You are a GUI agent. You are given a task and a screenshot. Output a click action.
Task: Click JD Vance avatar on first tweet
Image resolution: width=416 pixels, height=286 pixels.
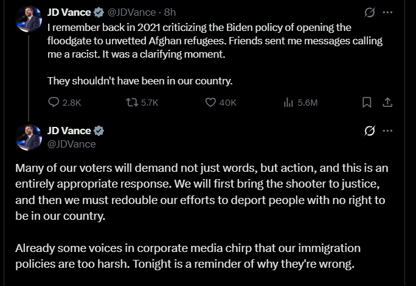(28, 19)
